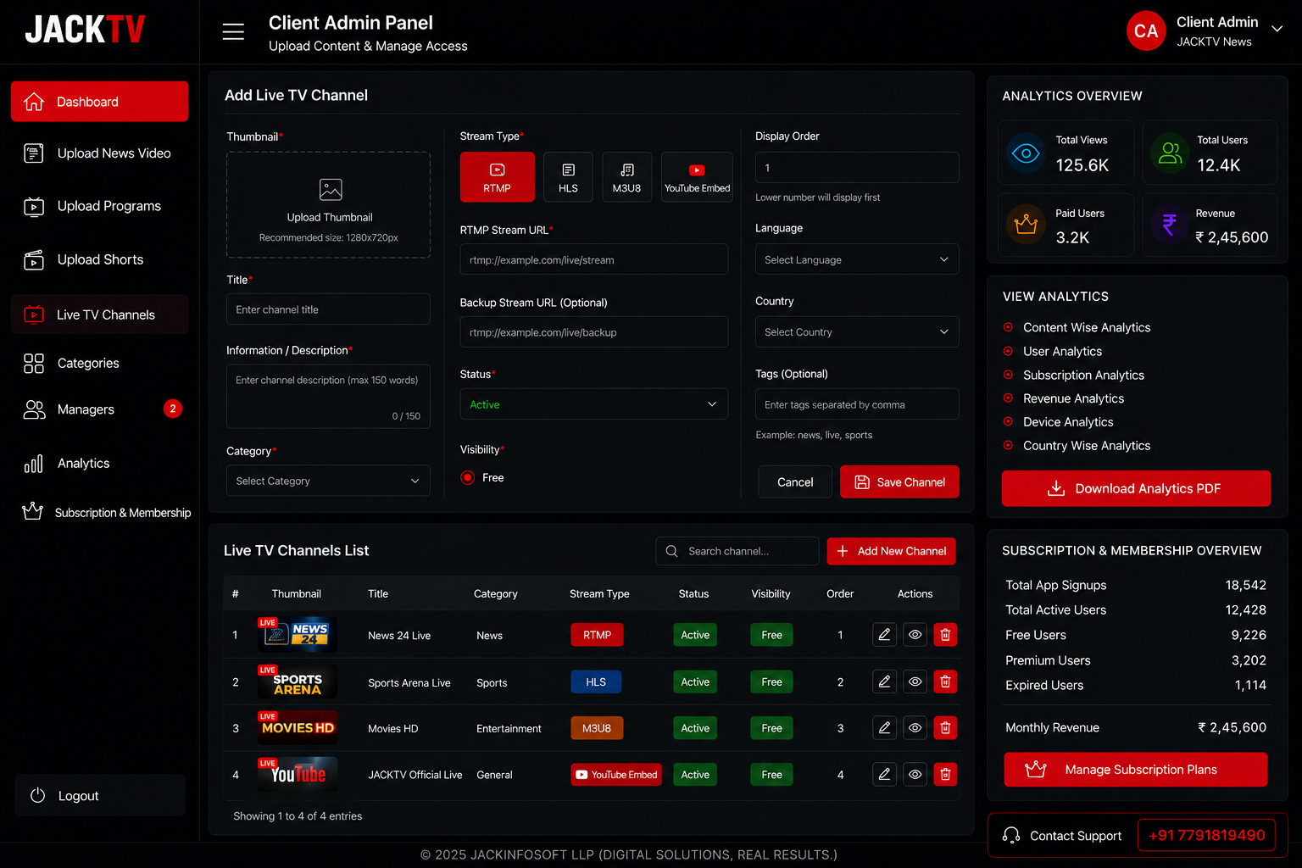Delete the News 24 Live channel
The height and width of the screenshot is (868, 1302).
pyautogui.click(x=945, y=635)
